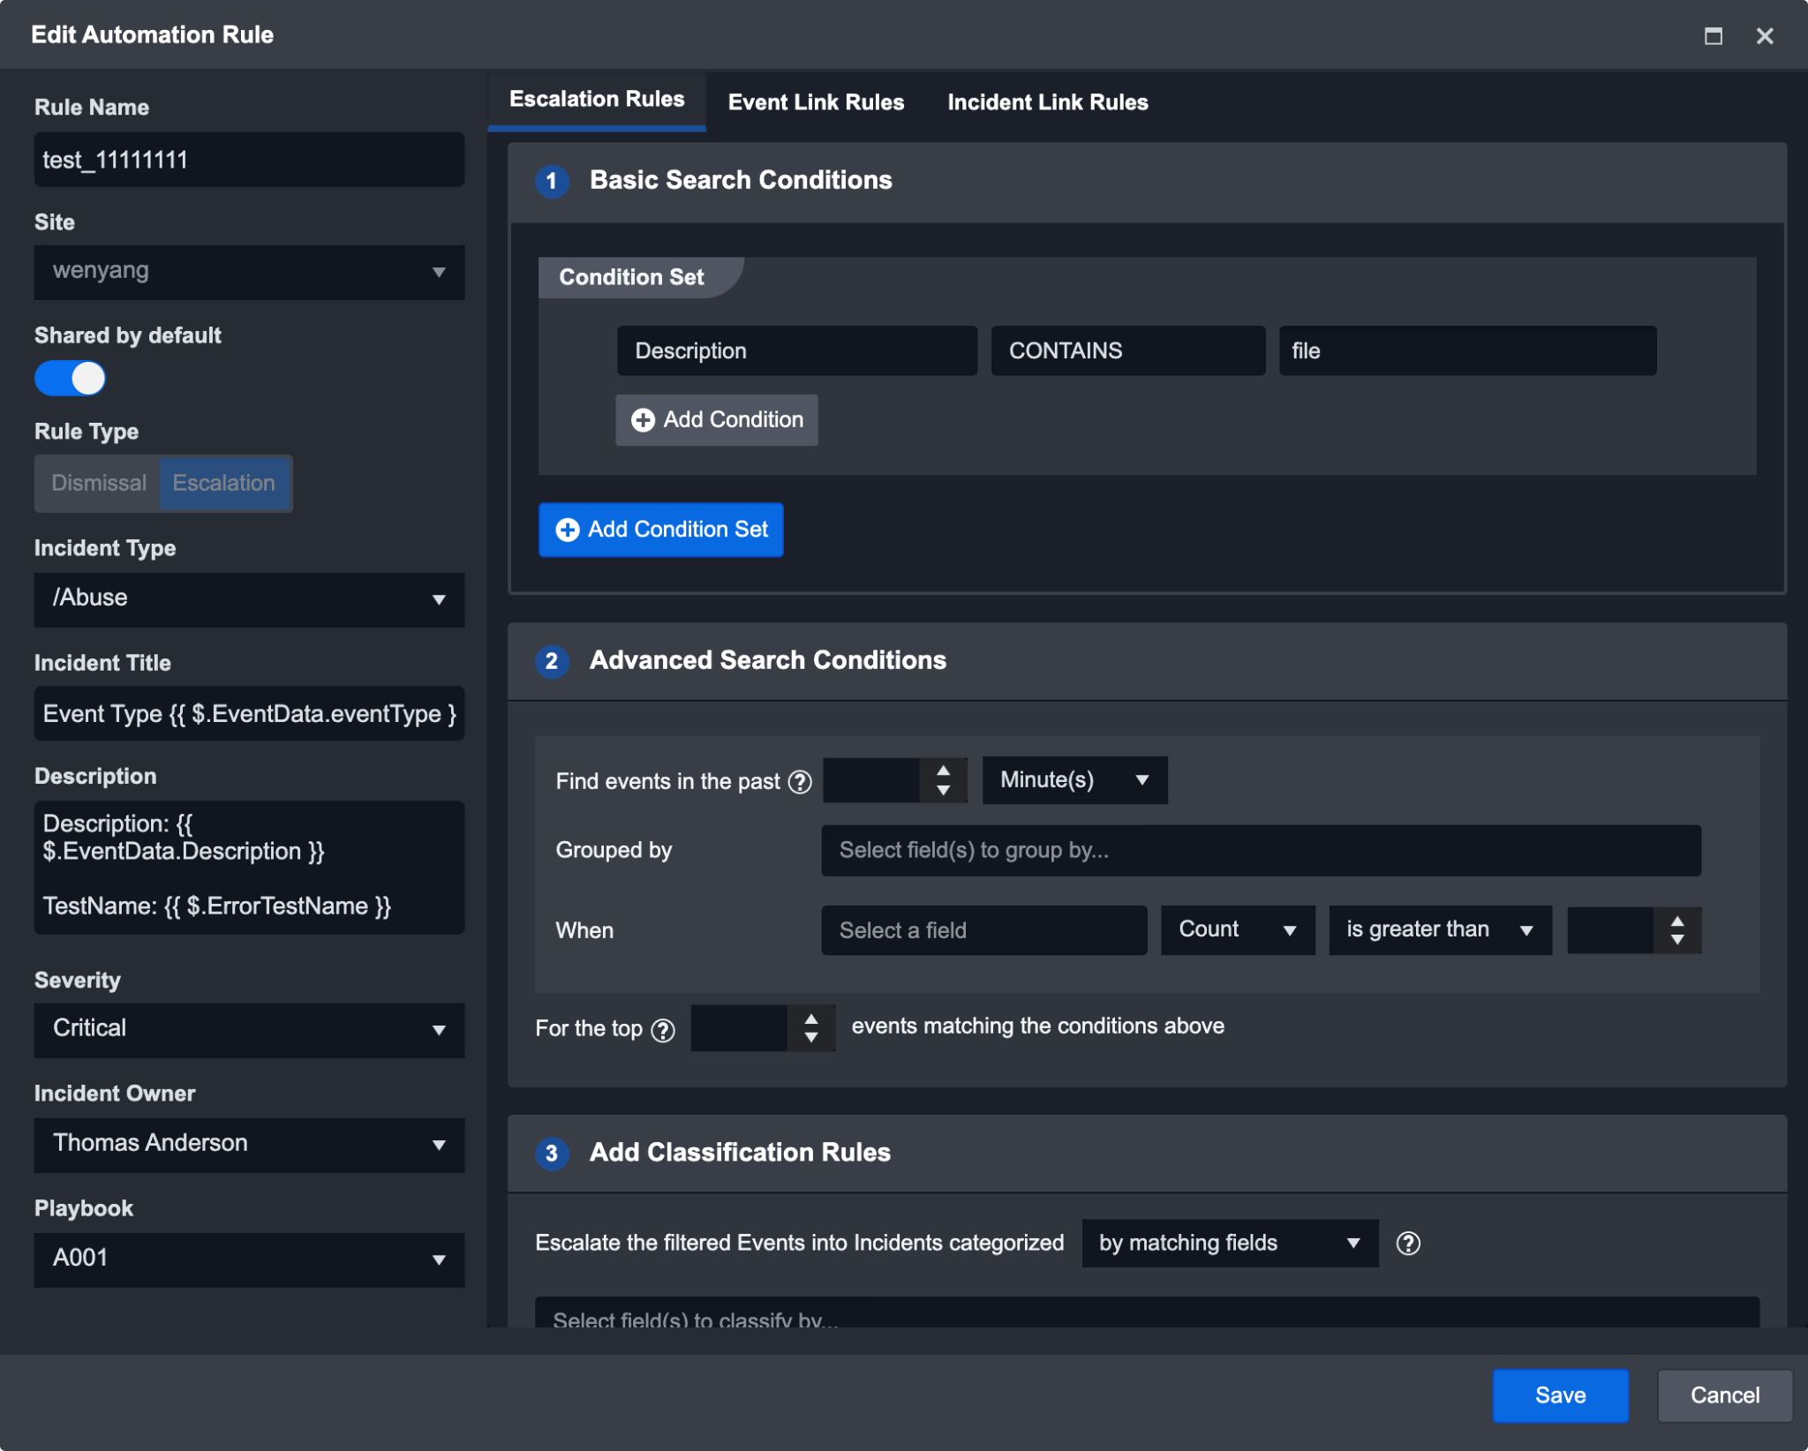Decrease the For the top value

click(x=810, y=1039)
